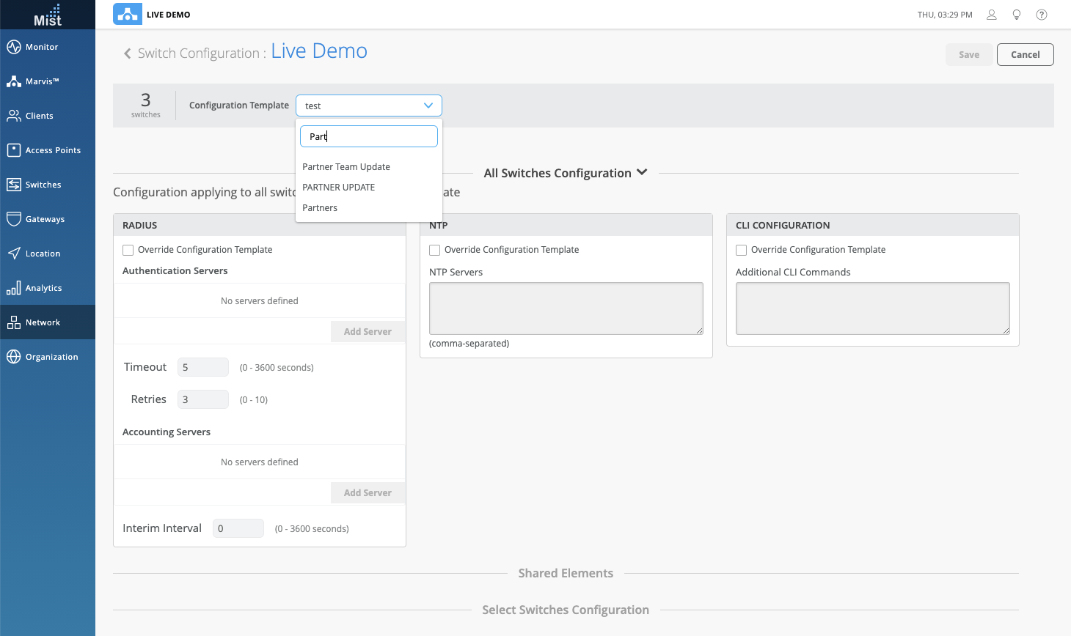
Task: Click the RADIUS Timeout field
Action: click(203, 368)
